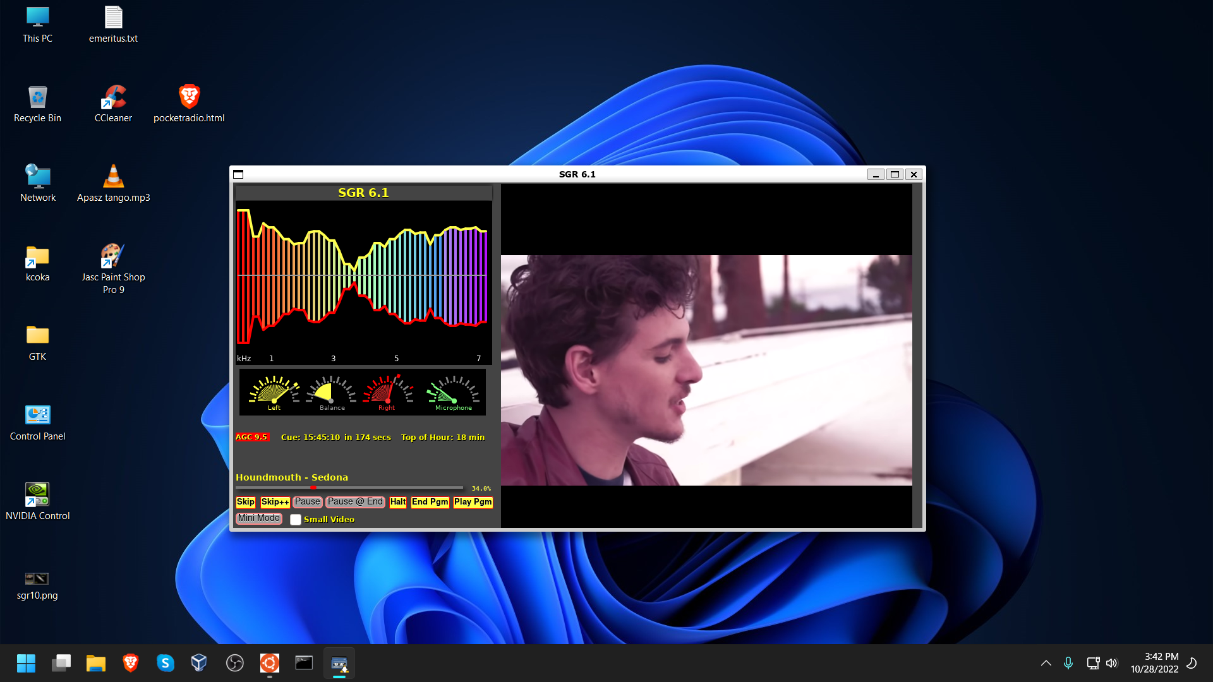This screenshot has height=682, width=1213.
Task: Open VirtualBox from taskbar
Action: click(x=199, y=663)
